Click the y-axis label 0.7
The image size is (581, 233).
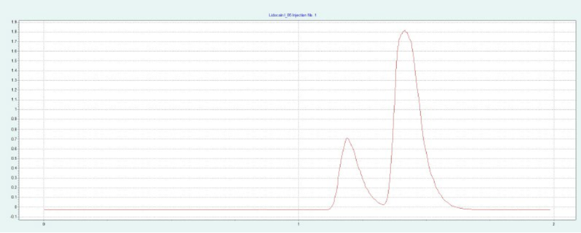[15, 139]
